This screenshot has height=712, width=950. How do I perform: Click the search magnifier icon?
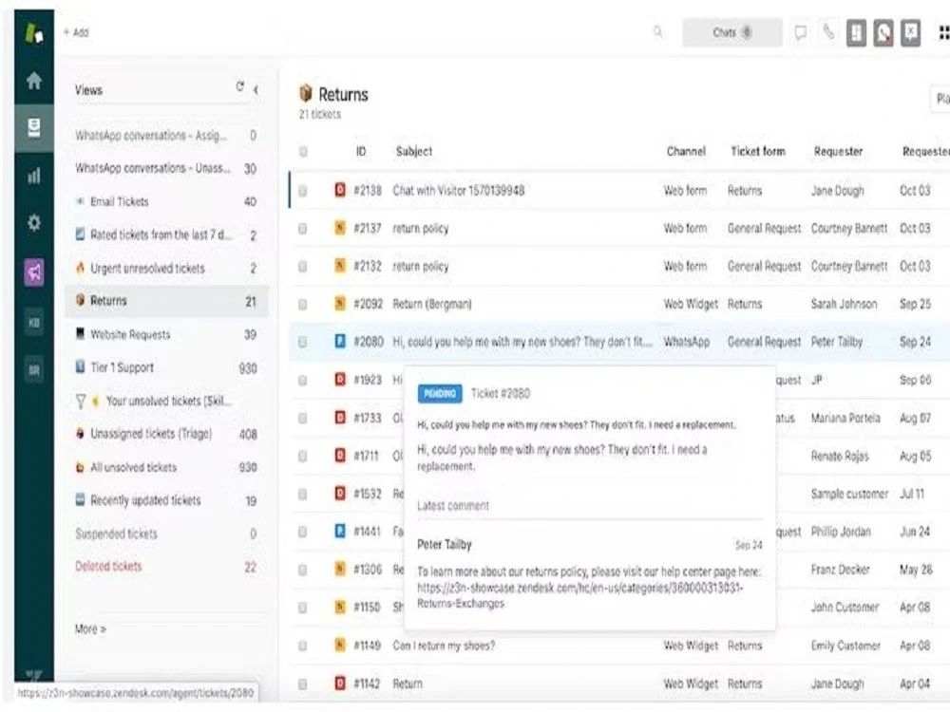click(x=657, y=31)
